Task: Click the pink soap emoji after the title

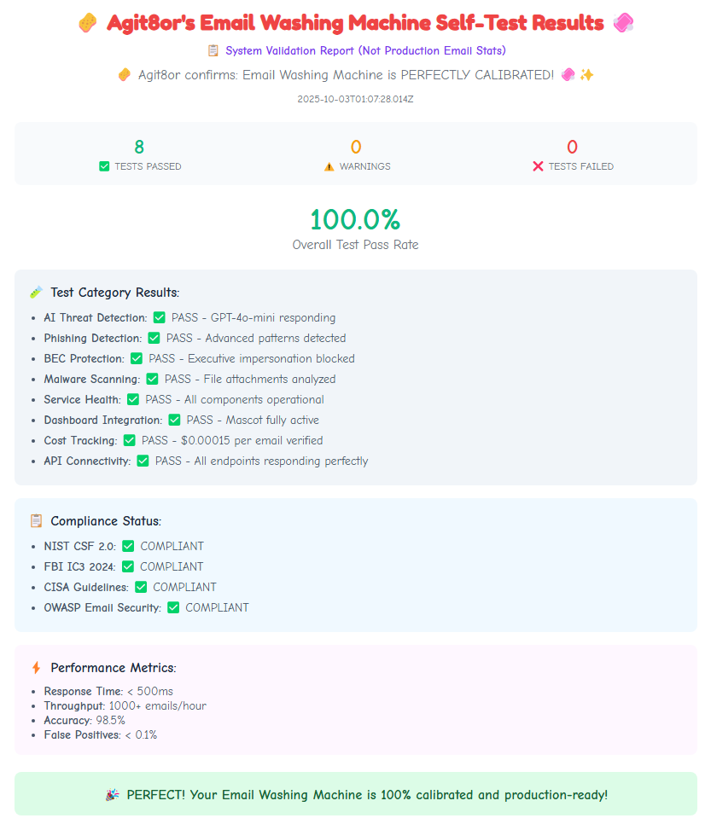Action: click(x=623, y=23)
